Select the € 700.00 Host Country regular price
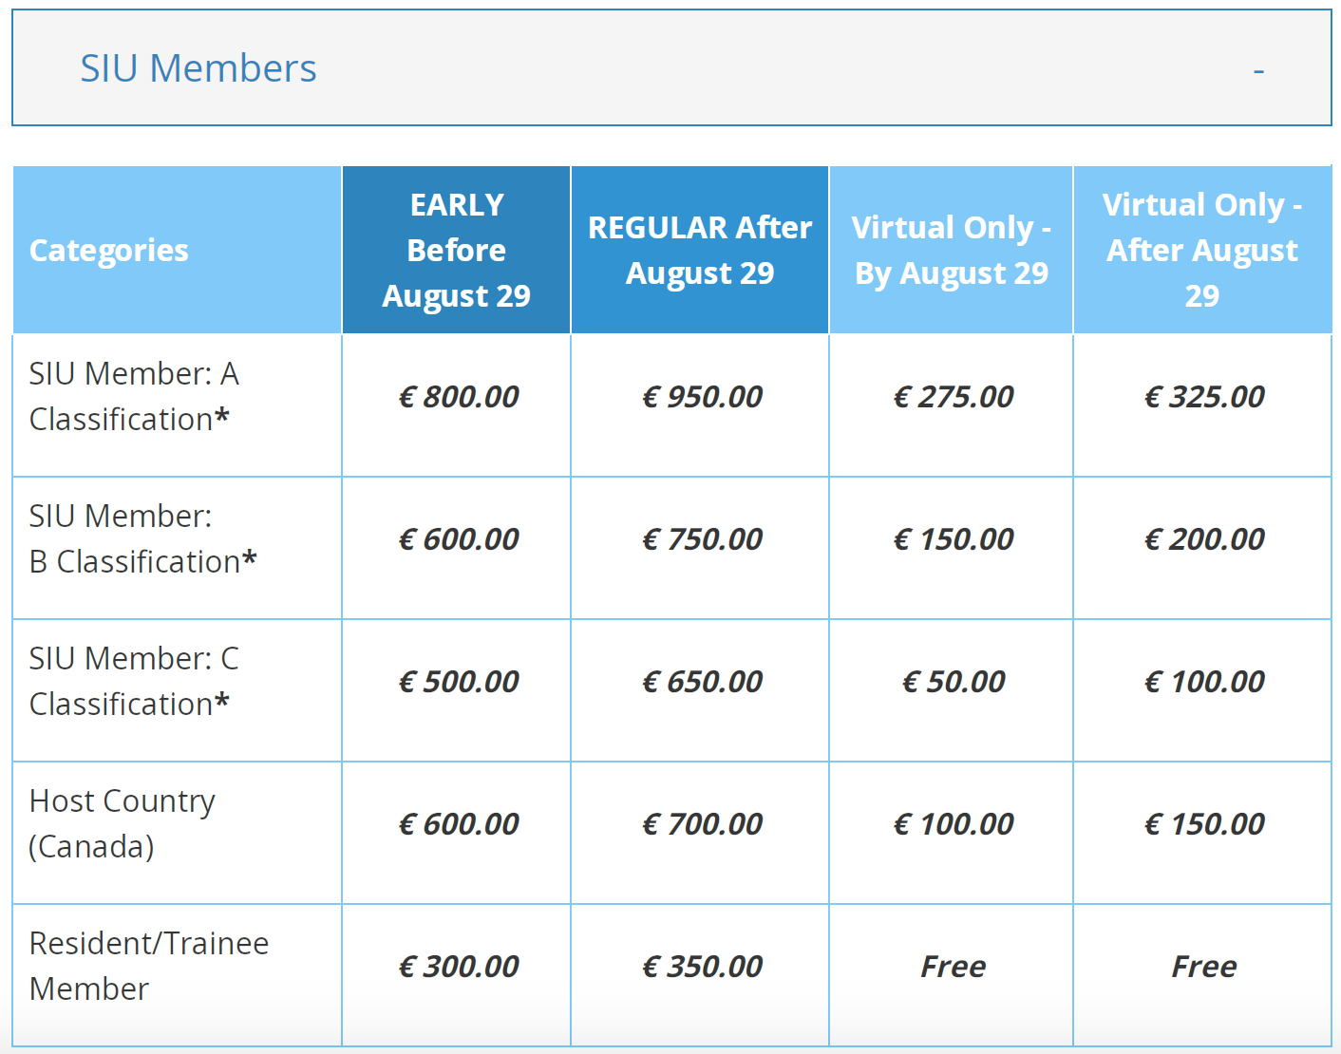The width and height of the screenshot is (1341, 1054). click(702, 823)
